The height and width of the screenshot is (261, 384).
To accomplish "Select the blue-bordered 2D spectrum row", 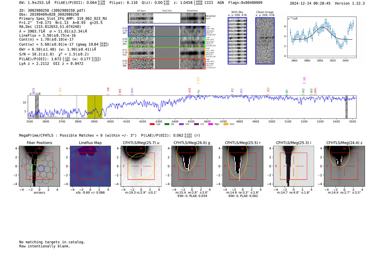I will [x=167, y=31].
